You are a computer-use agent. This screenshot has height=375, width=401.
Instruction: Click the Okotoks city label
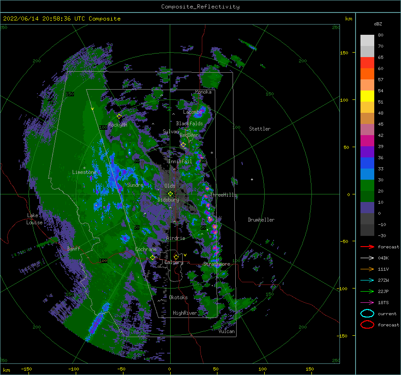coord(178,297)
